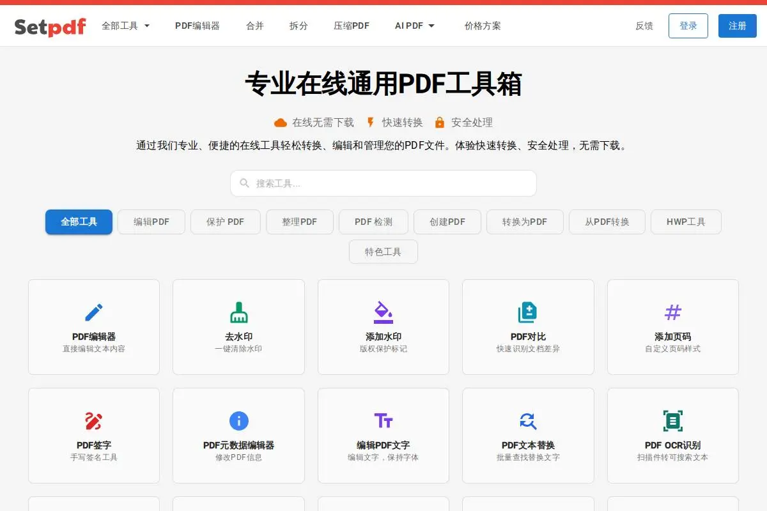767x511 pixels.
Task: Click the 去水印 card title
Action: pos(239,337)
